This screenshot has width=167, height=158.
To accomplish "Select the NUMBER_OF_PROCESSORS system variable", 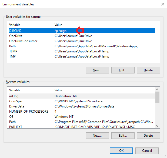I will point(82,111).
